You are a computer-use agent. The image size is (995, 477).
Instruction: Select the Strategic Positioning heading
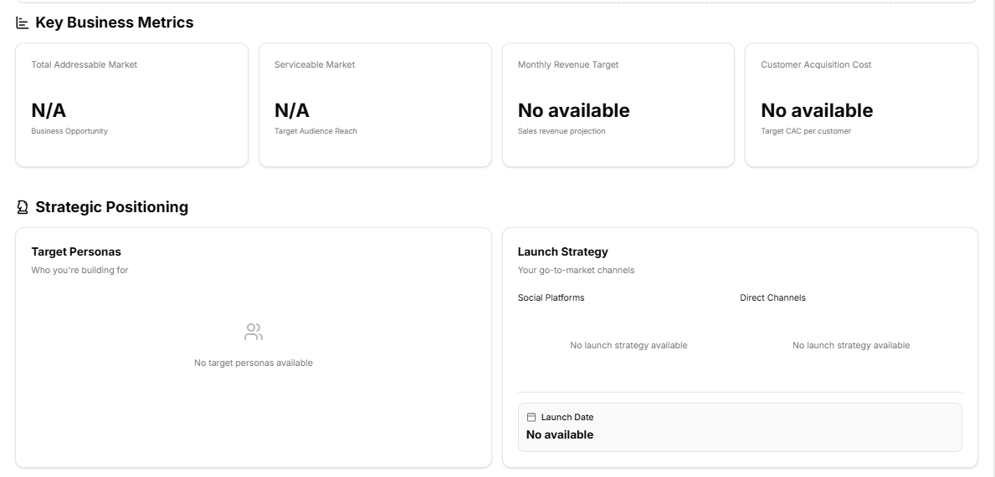(111, 207)
